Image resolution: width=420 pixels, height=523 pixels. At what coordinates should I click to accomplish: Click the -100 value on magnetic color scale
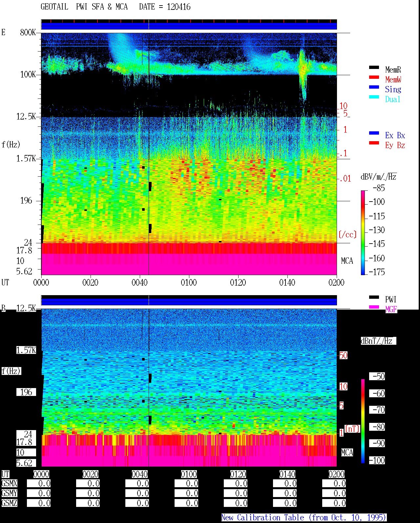pos(377,460)
